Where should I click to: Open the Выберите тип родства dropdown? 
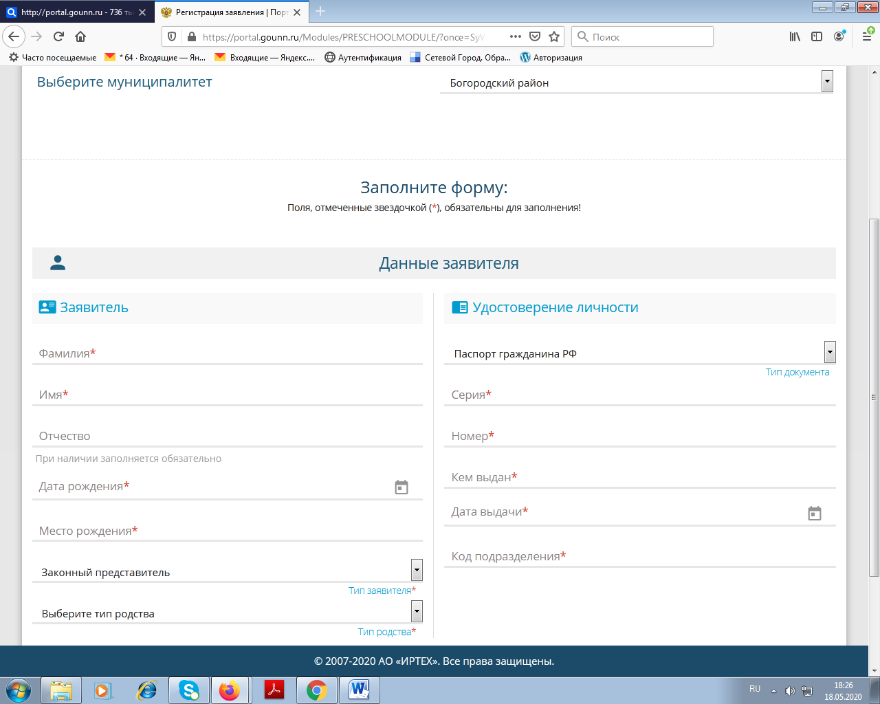click(228, 612)
